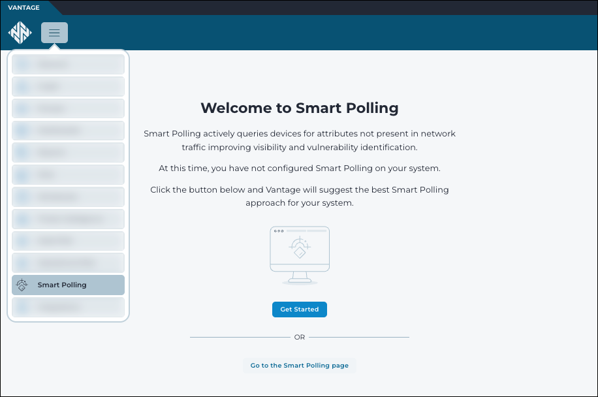Follow the Go to the Smart Polling page link
Viewport: 598px width, 397px height.
(x=300, y=365)
